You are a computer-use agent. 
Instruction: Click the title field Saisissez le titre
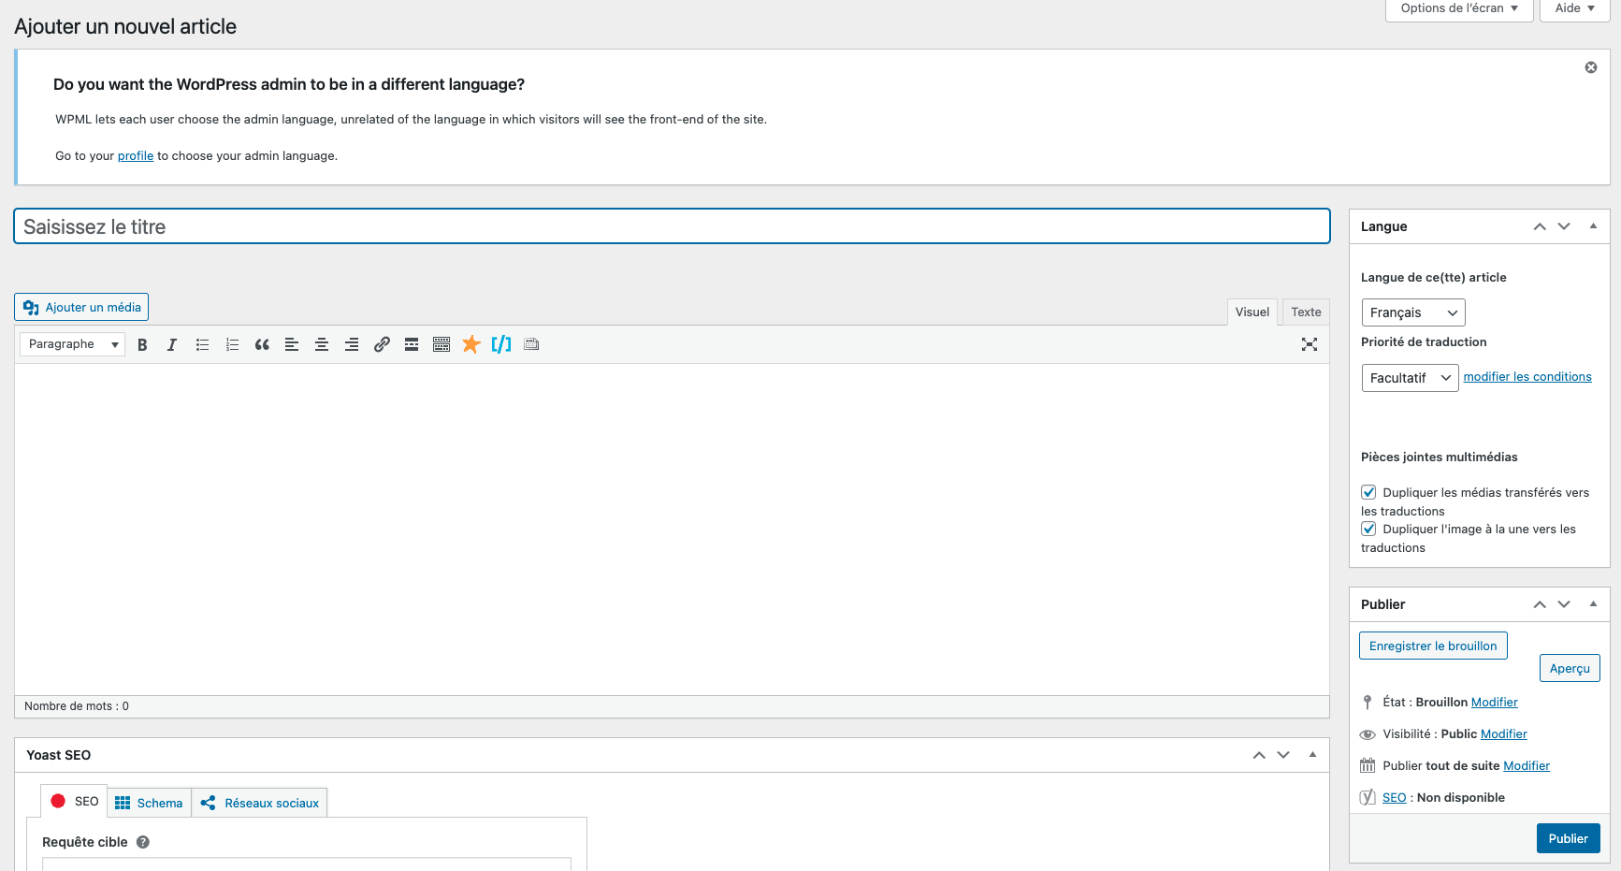coord(672,226)
